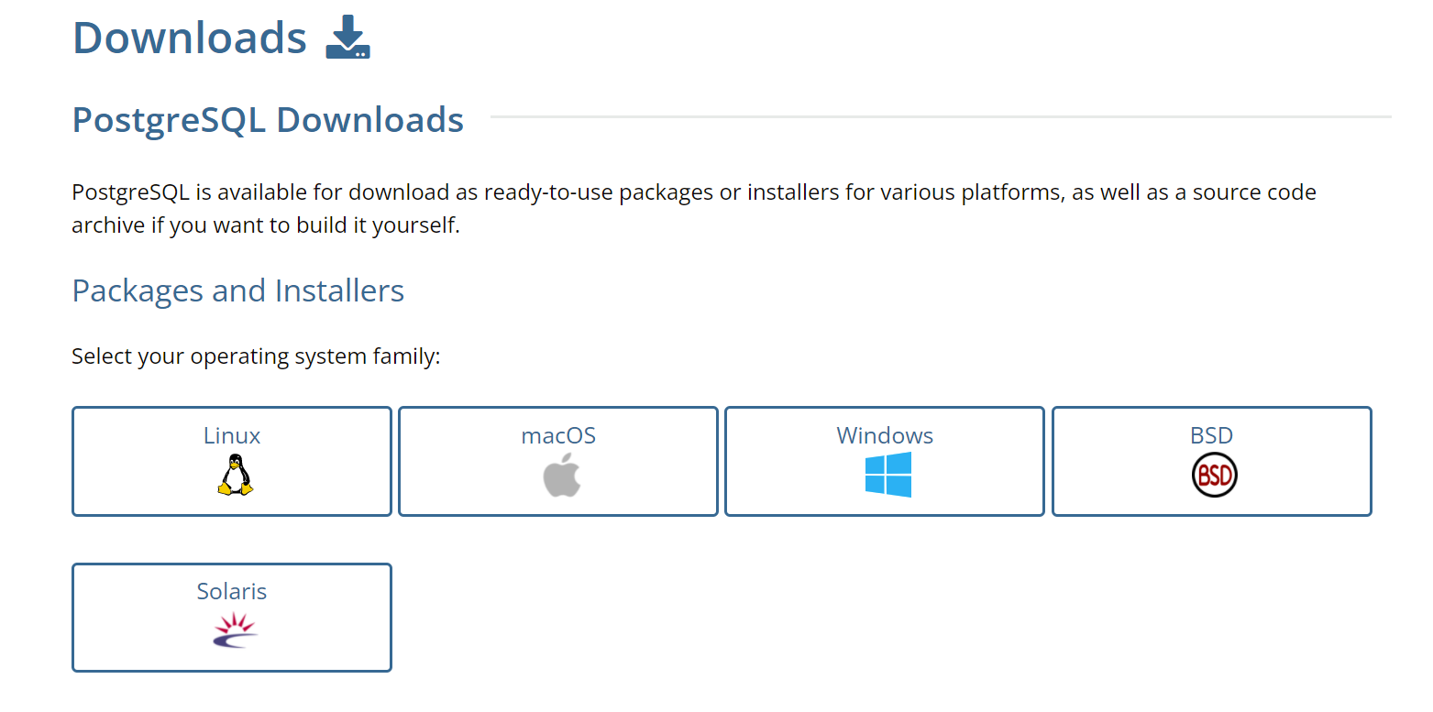Open the Linux downloads link
This screenshot has width=1433, height=712.
(232, 461)
